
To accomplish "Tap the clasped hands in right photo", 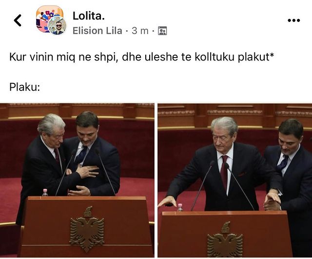I will [273, 200].
